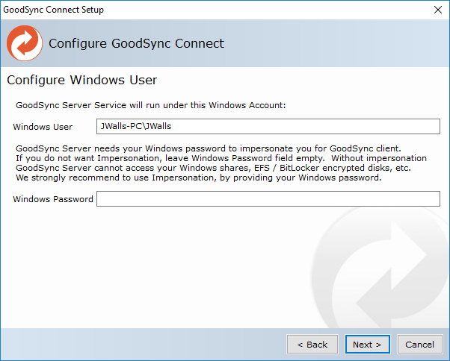The image size is (450, 361).
Task: Proceed by pressing the Next button
Action: pos(367,344)
